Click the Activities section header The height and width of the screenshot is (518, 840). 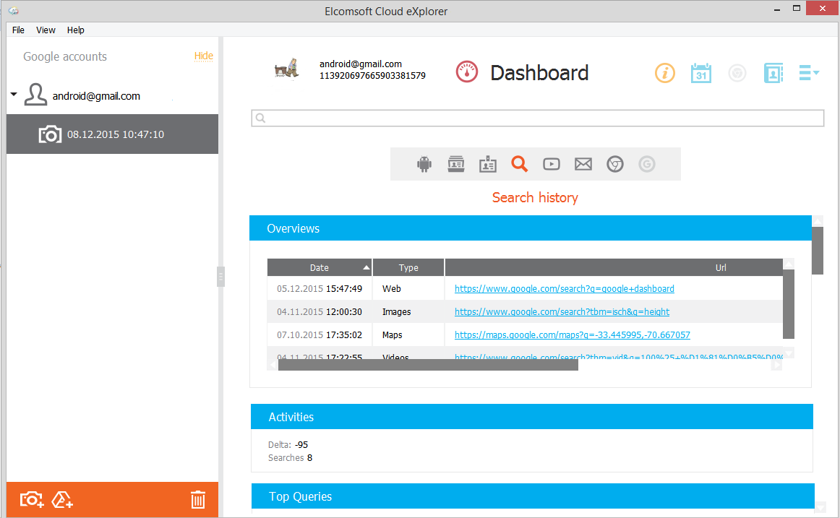(x=532, y=416)
